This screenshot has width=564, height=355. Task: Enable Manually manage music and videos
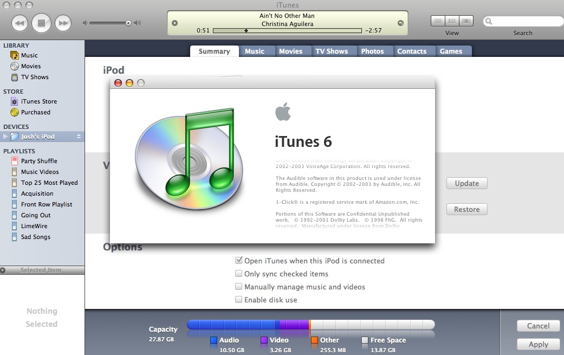click(238, 286)
